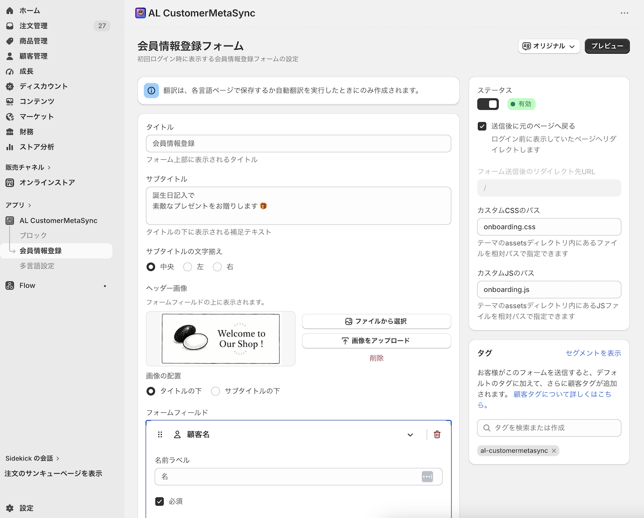Click the products tag icon

click(10, 41)
